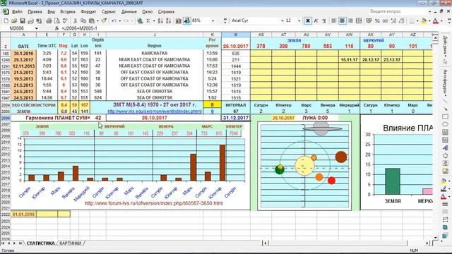Image resolution: width=452 pixels, height=254 pixels.
Task: Click the vertical scrollbar up arrow
Action: pos(436,38)
